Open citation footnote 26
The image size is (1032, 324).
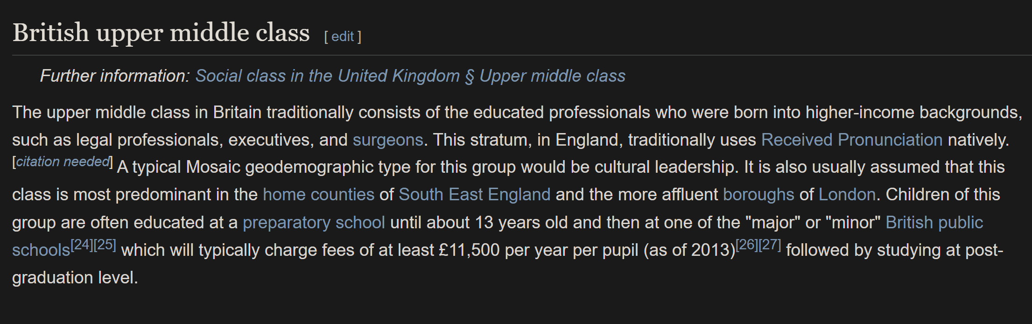click(747, 245)
